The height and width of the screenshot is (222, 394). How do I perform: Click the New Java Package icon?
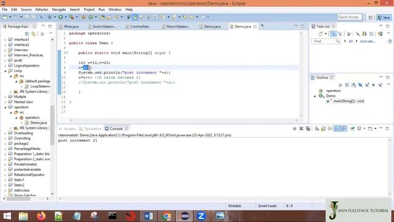pyautogui.click(x=84, y=17)
